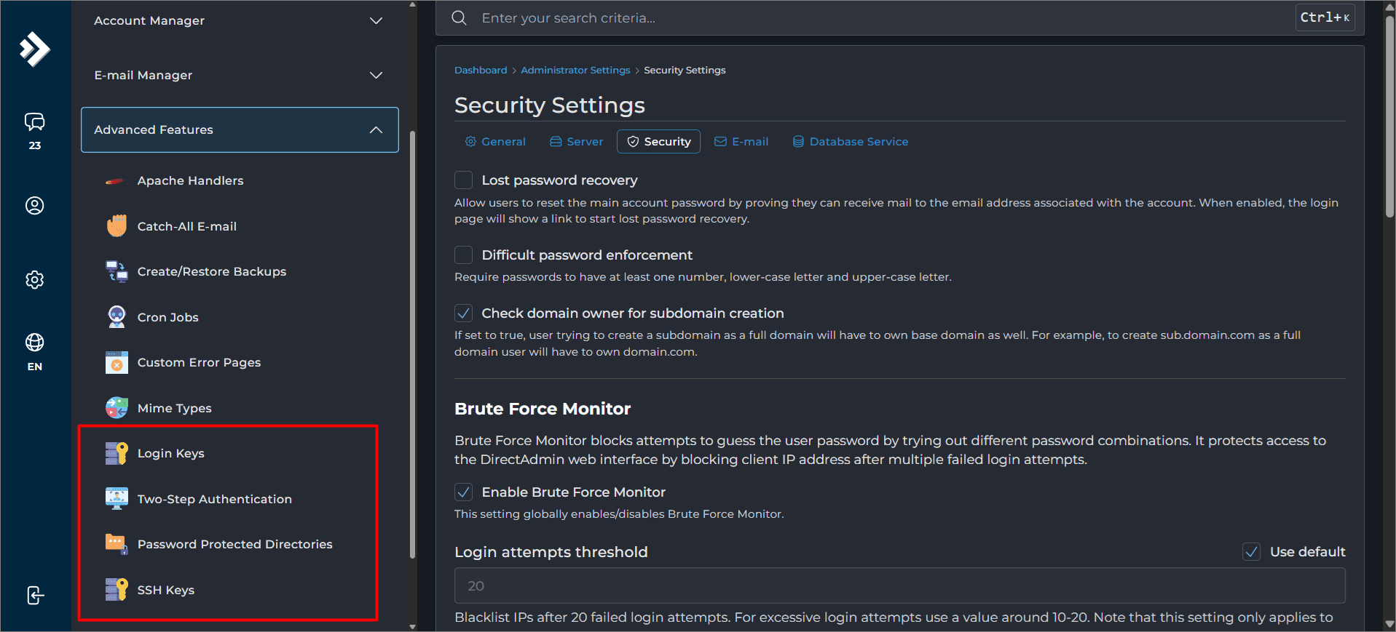Open the messages icon showing 23
The height and width of the screenshot is (632, 1396).
click(x=34, y=121)
